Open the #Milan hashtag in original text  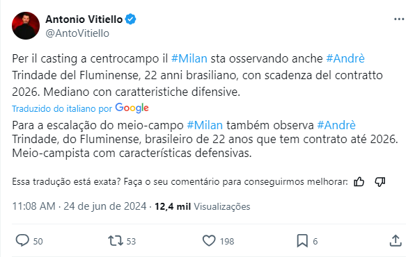[189, 58]
